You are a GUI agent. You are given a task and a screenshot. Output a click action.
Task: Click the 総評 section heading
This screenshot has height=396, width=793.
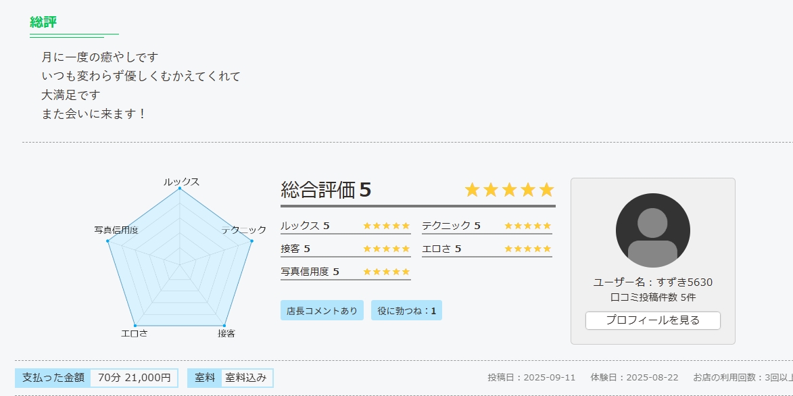[x=43, y=22]
